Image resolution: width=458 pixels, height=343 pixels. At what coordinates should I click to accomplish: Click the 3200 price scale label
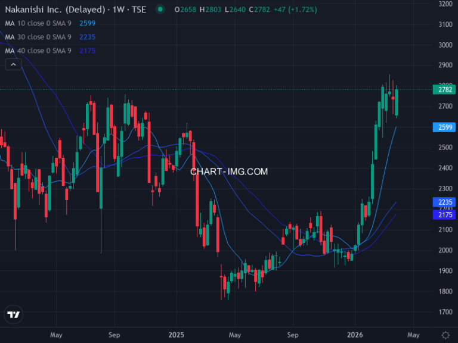click(445, 4)
